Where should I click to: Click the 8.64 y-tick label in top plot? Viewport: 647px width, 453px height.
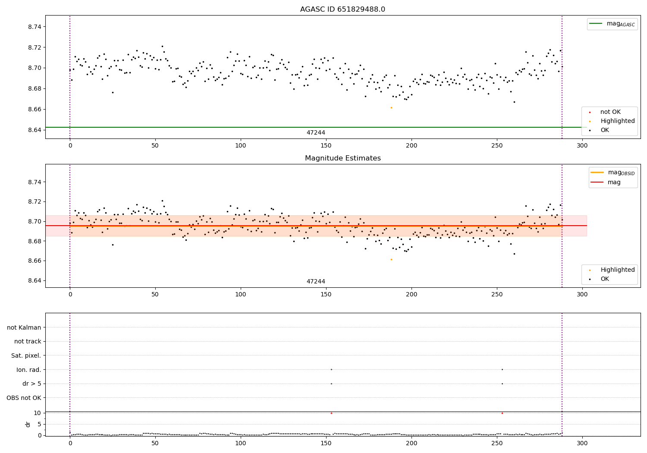coord(34,130)
